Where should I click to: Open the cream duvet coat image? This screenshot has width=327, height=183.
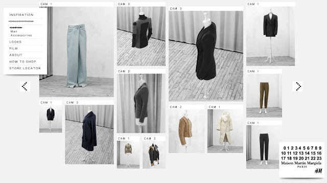click(225, 131)
